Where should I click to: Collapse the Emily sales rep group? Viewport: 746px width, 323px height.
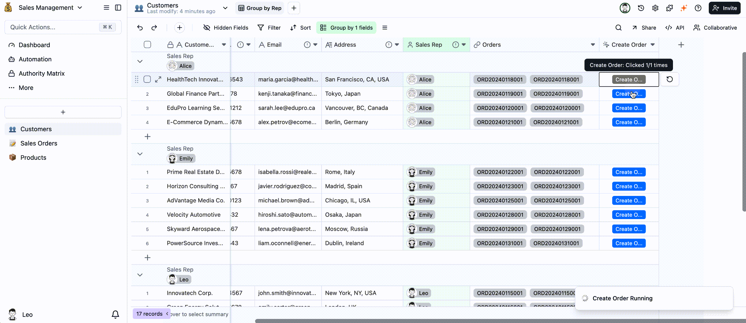[140, 154]
